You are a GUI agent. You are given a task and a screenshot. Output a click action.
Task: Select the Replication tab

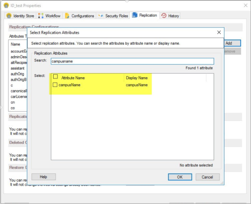click(x=144, y=15)
